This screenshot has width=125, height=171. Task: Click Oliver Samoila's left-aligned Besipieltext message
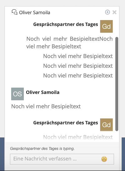click(46, 106)
